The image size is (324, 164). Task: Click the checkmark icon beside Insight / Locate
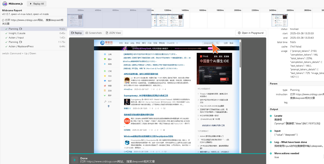(6, 33)
